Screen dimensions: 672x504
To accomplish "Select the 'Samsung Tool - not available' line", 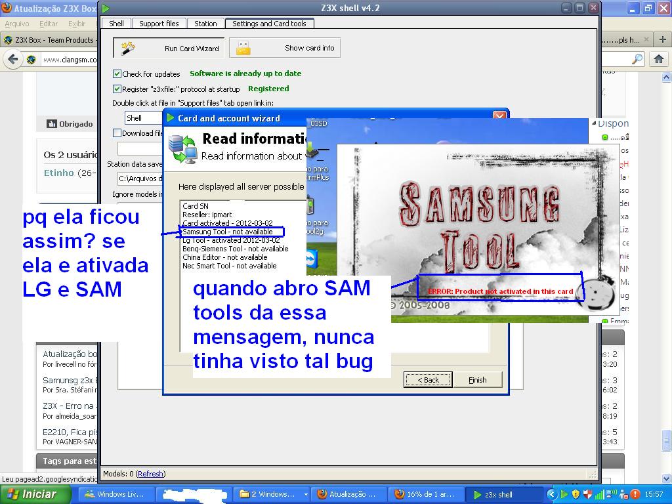I will 228,232.
